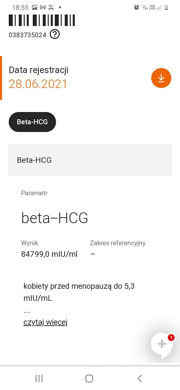Image resolution: width=180 pixels, height=390 pixels.
Task: Tap the registration date 28.06.2021
Action: click(38, 84)
